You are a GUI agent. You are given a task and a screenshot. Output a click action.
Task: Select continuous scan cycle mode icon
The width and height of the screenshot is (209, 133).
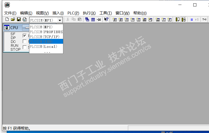tap(184, 20)
